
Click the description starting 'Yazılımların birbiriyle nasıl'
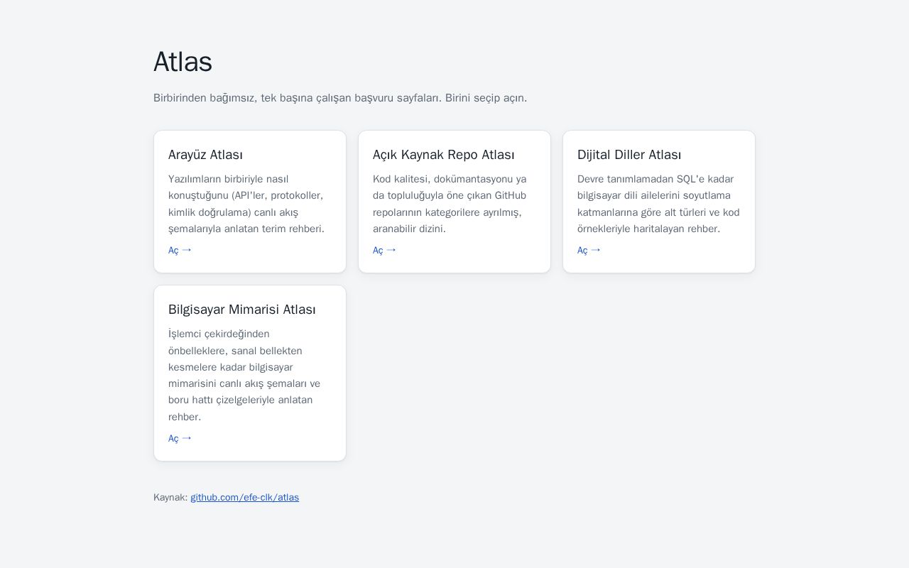246,204
